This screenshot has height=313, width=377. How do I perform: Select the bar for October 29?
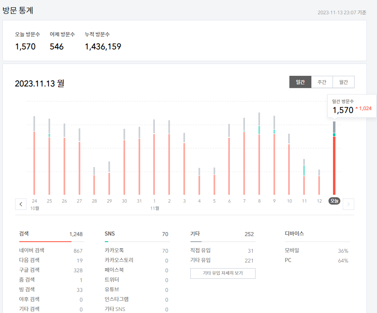tap(109, 178)
